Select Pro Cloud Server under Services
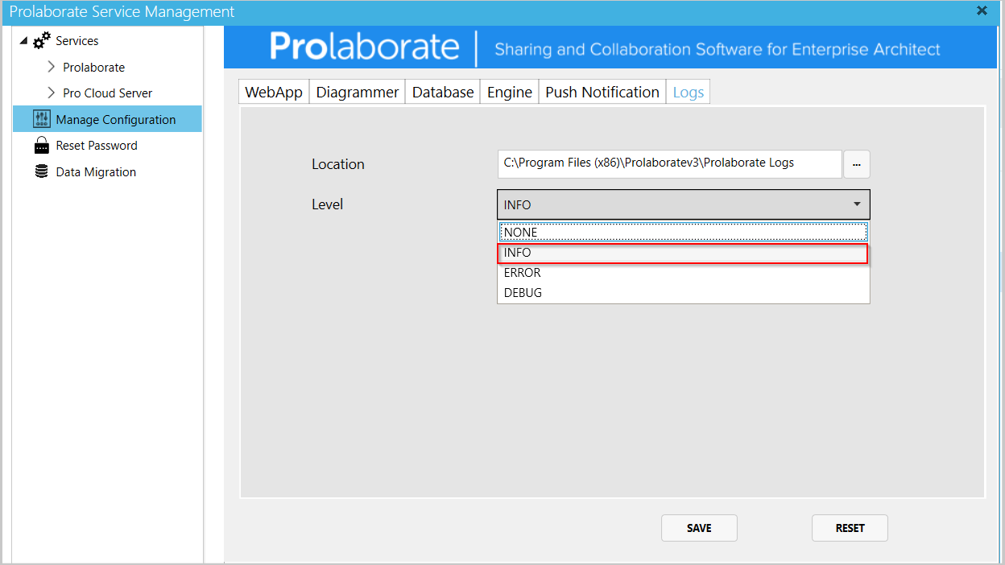 (x=108, y=93)
